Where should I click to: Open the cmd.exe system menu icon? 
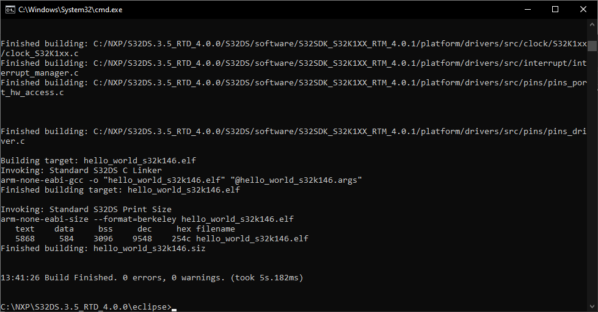tap(10, 9)
